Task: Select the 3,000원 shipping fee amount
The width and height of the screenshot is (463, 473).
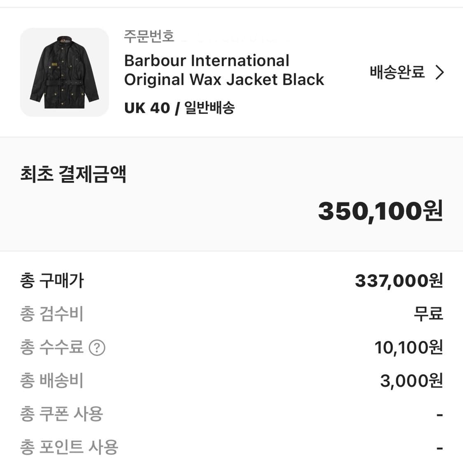Action: click(411, 381)
